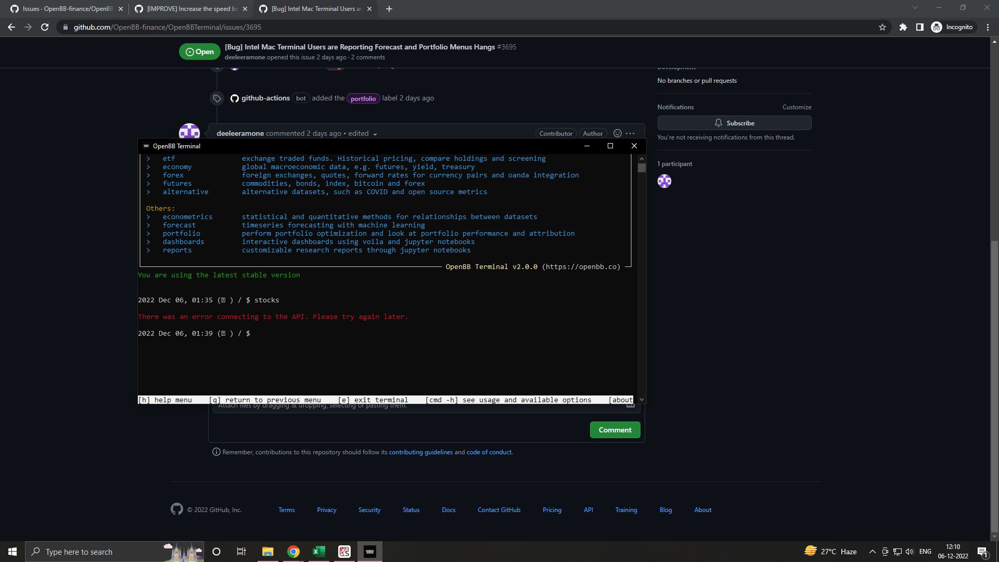Subscribe to this issue thread
Image resolution: width=999 pixels, height=562 pixels.
click(x=734, y=123)
